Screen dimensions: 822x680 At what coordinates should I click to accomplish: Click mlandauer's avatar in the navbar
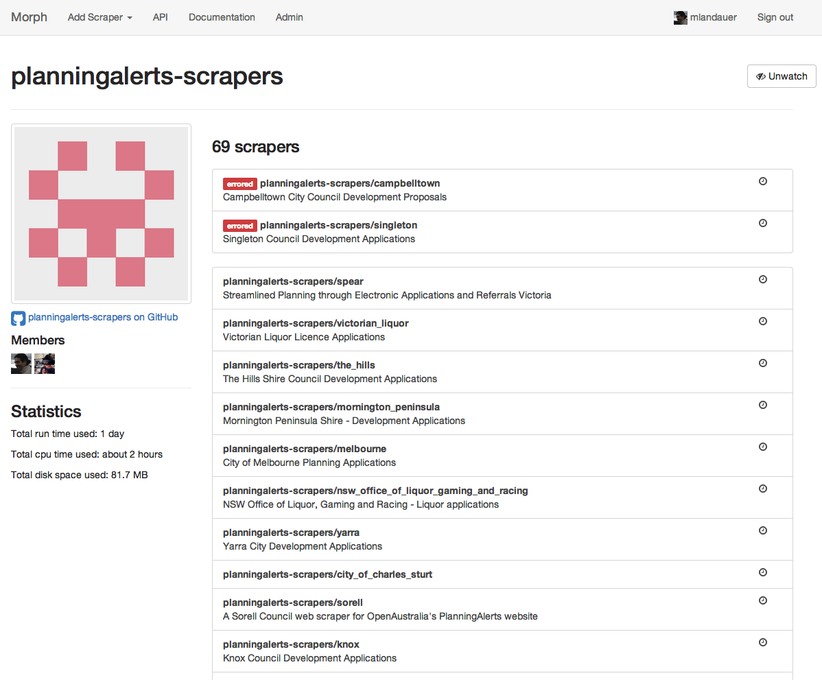pos(681,17)
